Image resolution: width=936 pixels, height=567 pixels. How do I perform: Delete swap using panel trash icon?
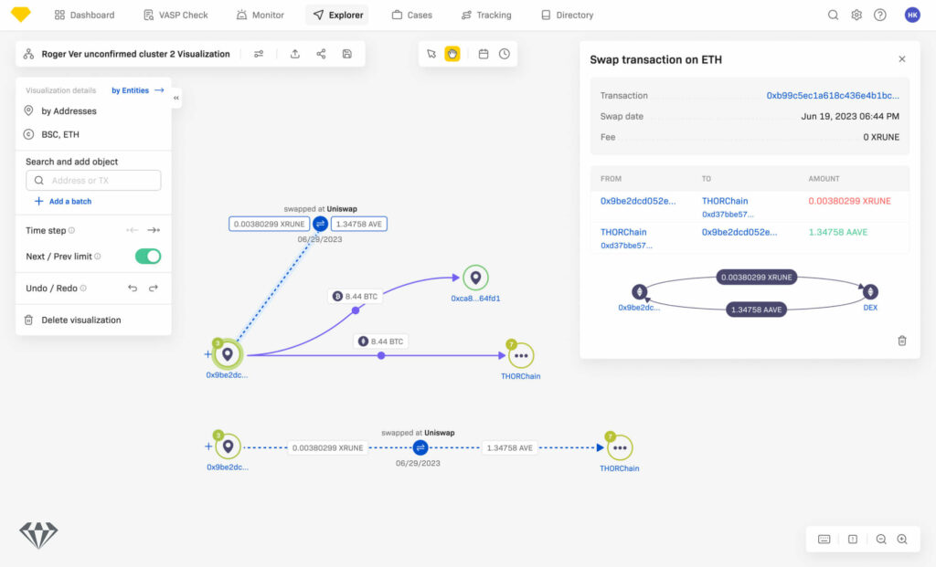tap(902, 341)
